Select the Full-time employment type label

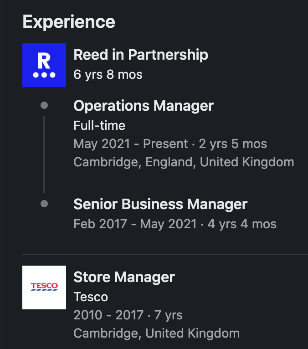(x=99, y=126)
